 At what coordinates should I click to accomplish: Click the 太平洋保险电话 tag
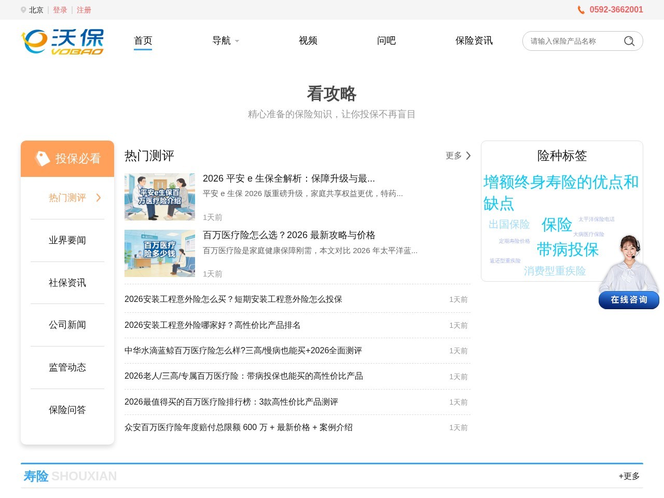597,219
